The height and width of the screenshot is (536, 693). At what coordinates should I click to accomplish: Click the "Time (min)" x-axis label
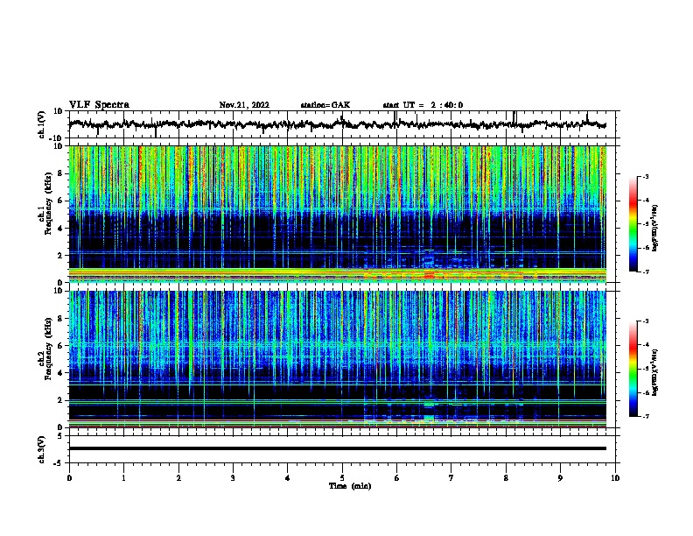pos(350,486)
